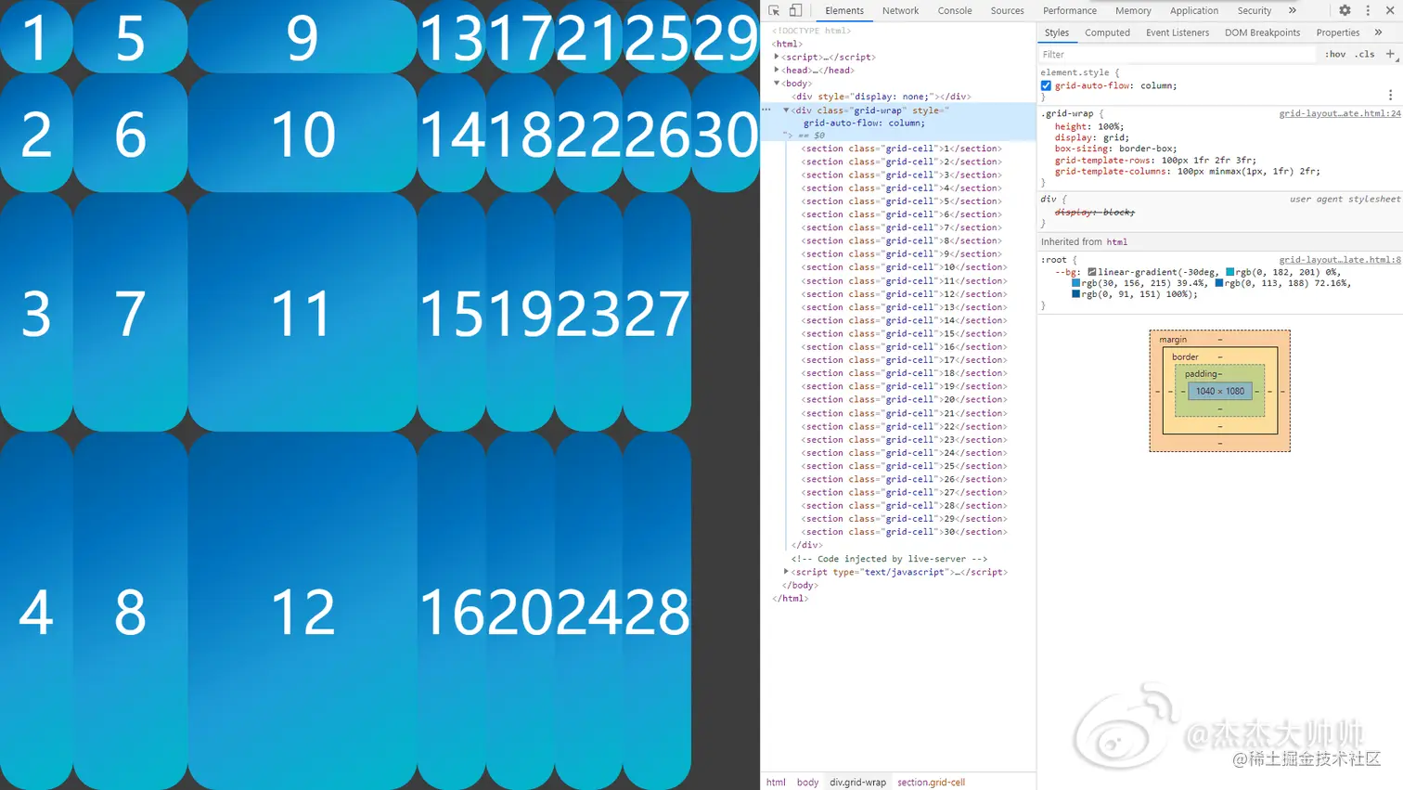Toggle the grid-auto-flow column checkbox
Screen dimensions: 1403x790
click(1047, 85)
